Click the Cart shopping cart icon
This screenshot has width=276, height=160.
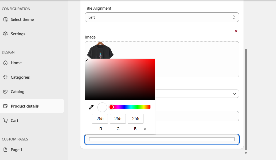coord(5,121)
